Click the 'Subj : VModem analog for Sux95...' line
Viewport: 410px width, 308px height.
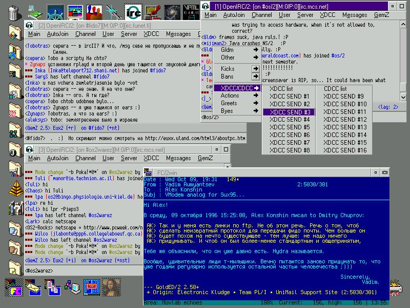point(194,195)
